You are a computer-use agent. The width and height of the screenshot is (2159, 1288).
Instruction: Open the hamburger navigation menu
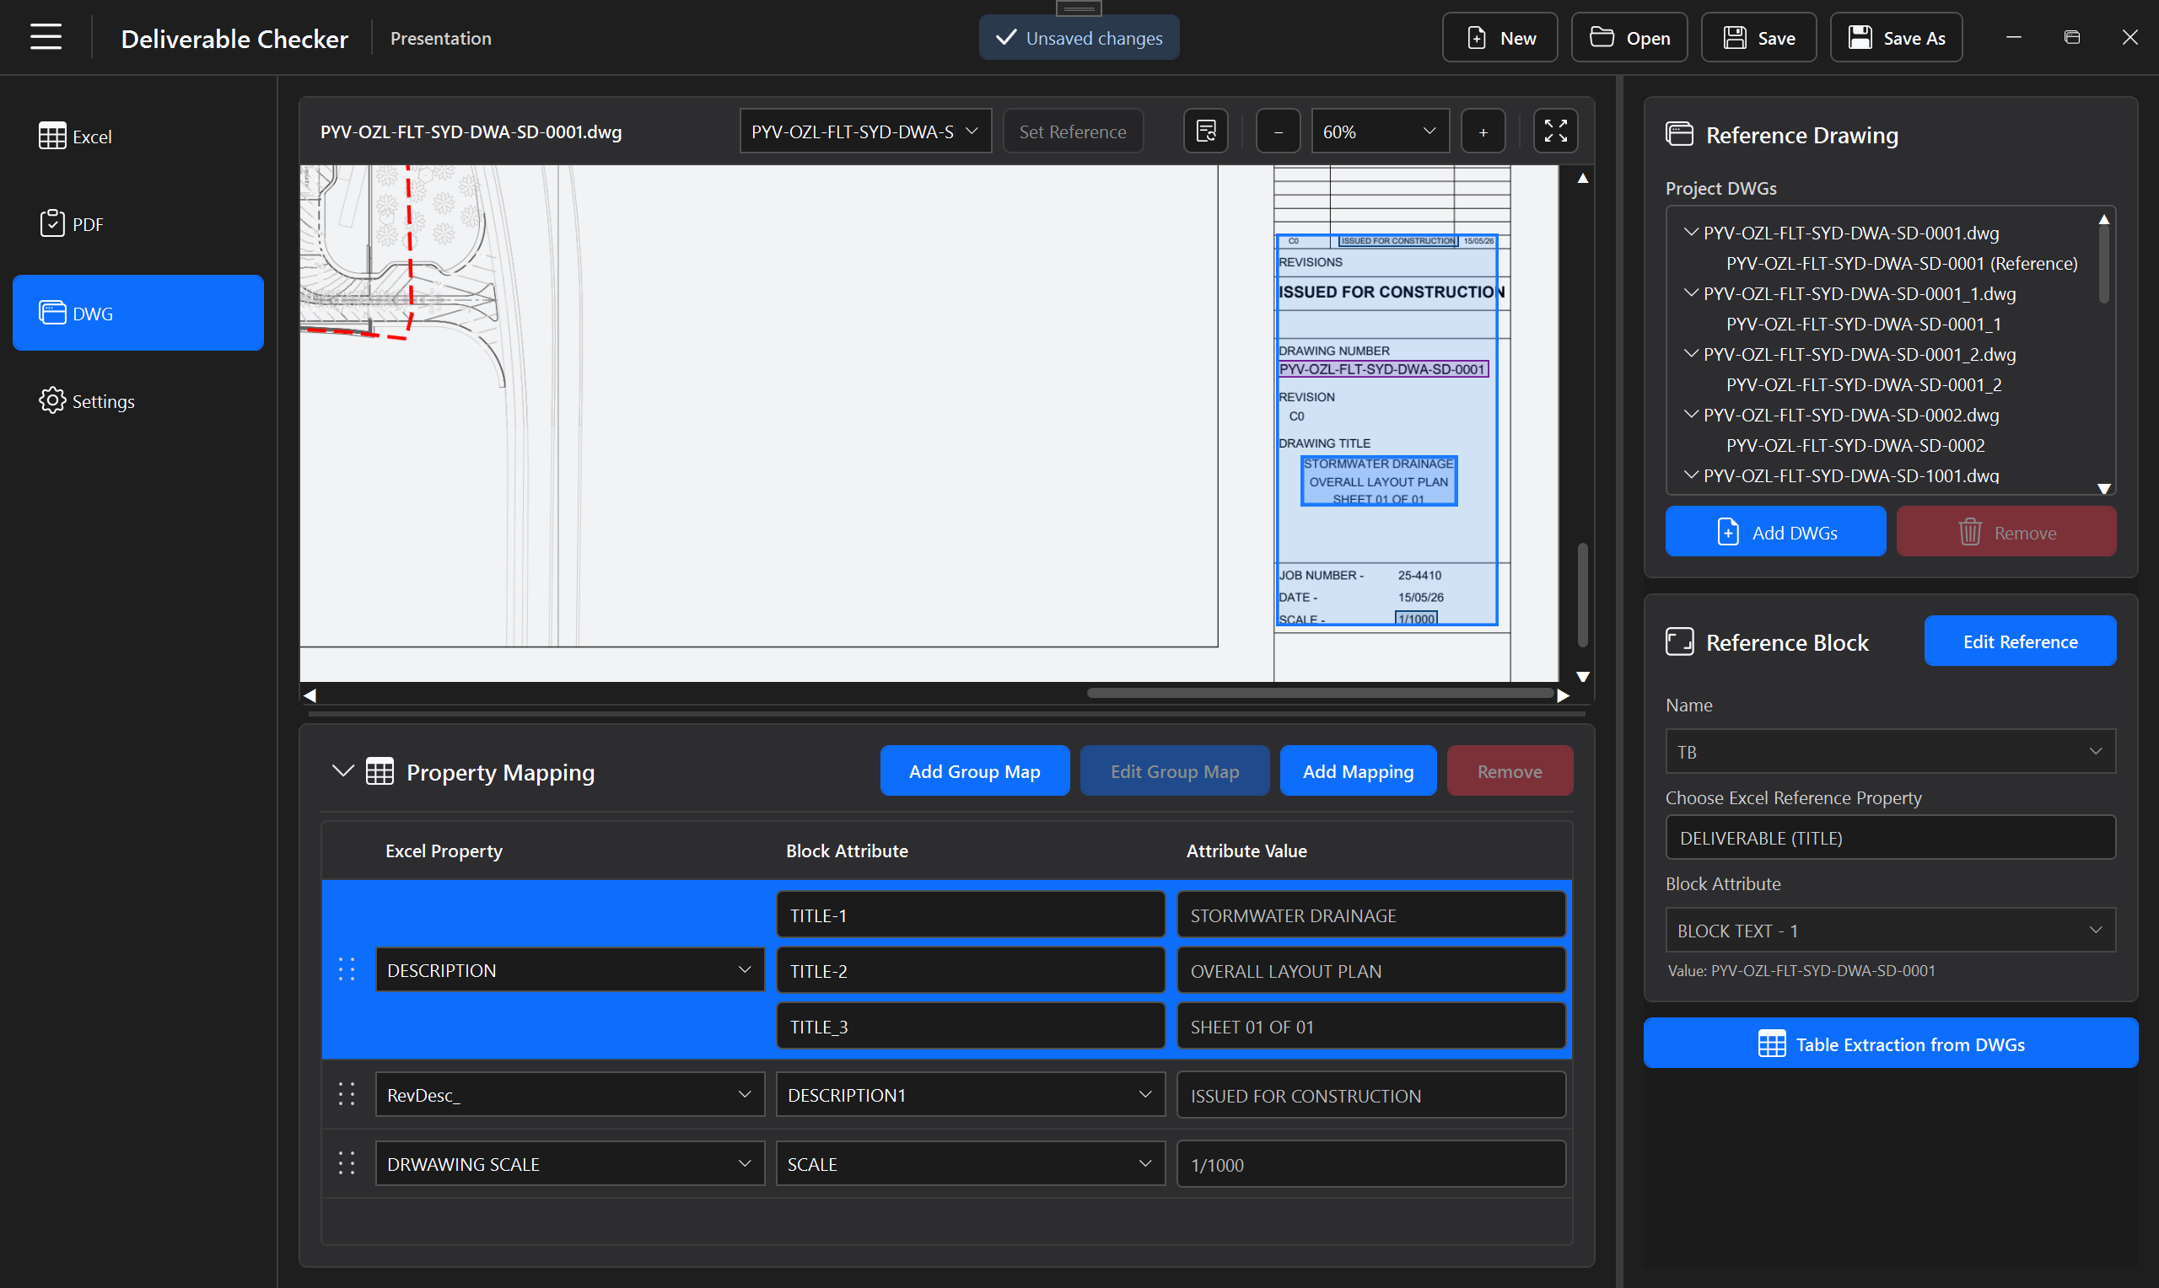[x=46, y=37]
